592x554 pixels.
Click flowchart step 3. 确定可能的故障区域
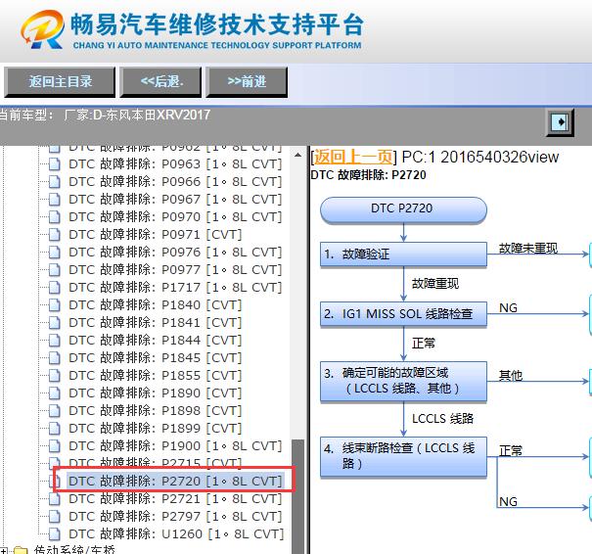click(x=403, y=381)
